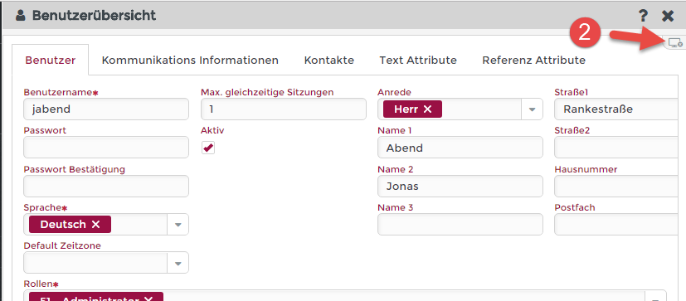Open the Anrede dropdown arrow
686x301 pixels.
[x=532, y=109]
